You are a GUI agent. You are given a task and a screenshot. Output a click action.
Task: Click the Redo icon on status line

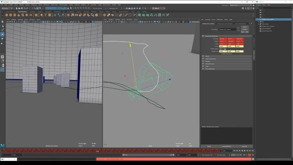pos(27,8)
